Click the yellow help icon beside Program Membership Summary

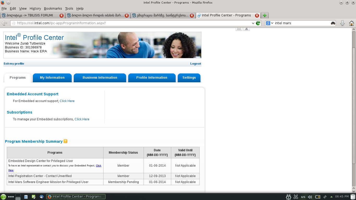point(65,141)
